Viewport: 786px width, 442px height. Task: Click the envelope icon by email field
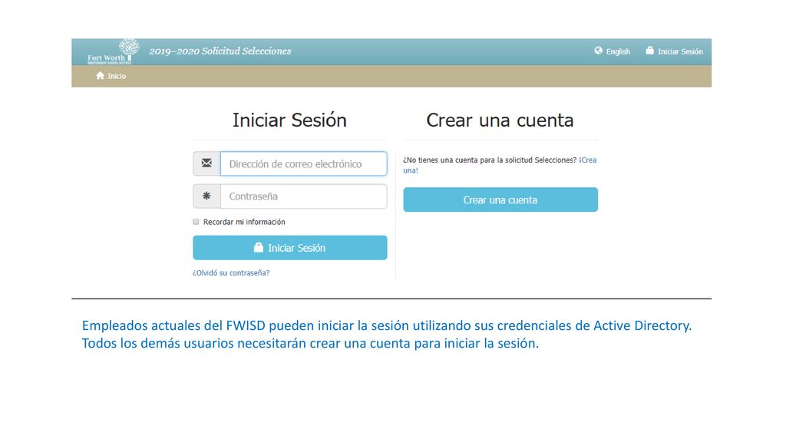pyautogui.click(x=206, y=163)
